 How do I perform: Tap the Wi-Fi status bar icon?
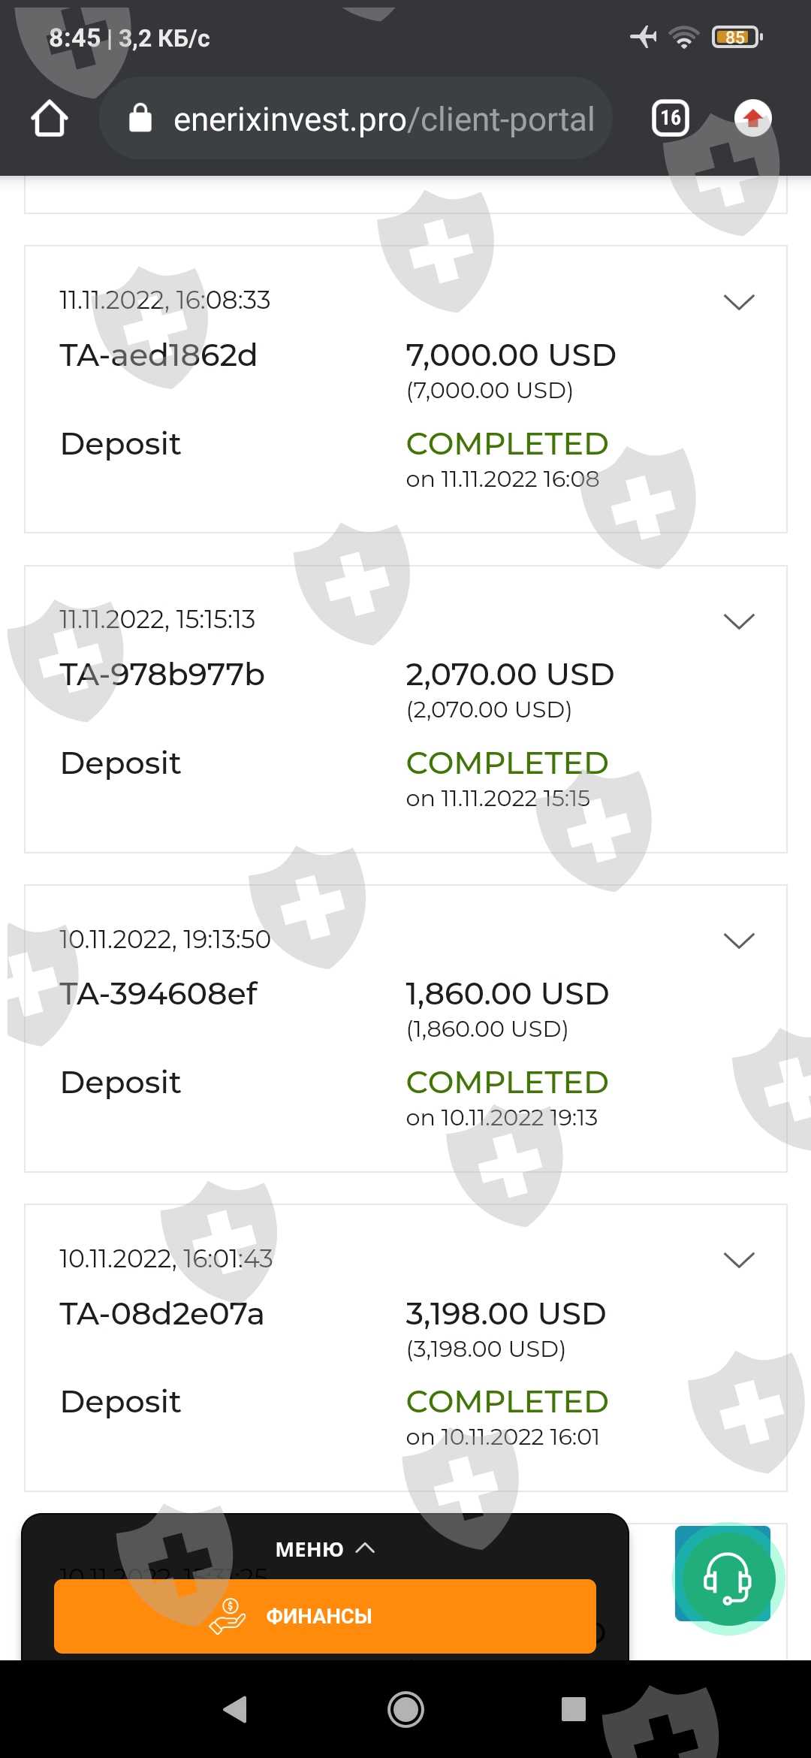[x=683, y=36]
